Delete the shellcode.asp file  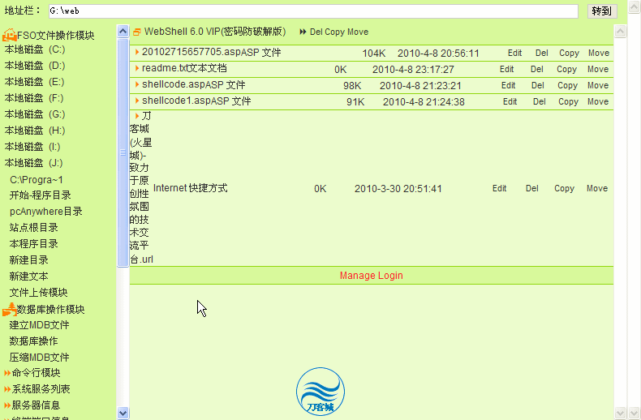538,85
